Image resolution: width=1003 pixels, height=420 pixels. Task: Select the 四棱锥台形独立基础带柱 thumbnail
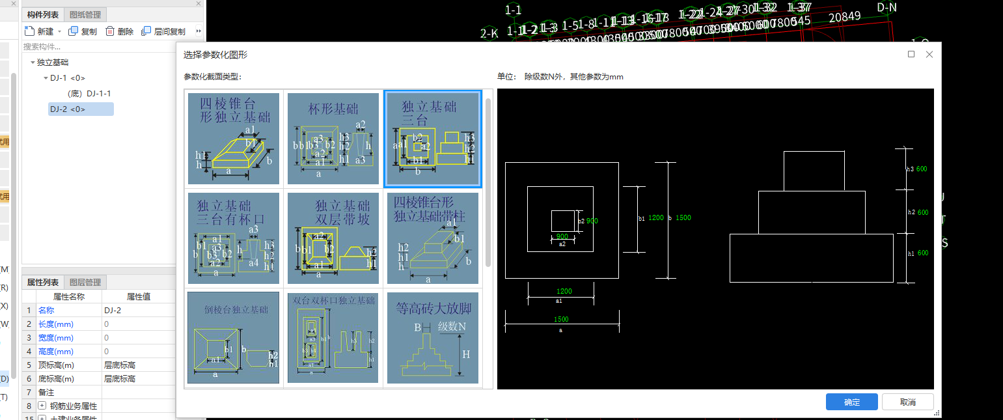point(433,238)
